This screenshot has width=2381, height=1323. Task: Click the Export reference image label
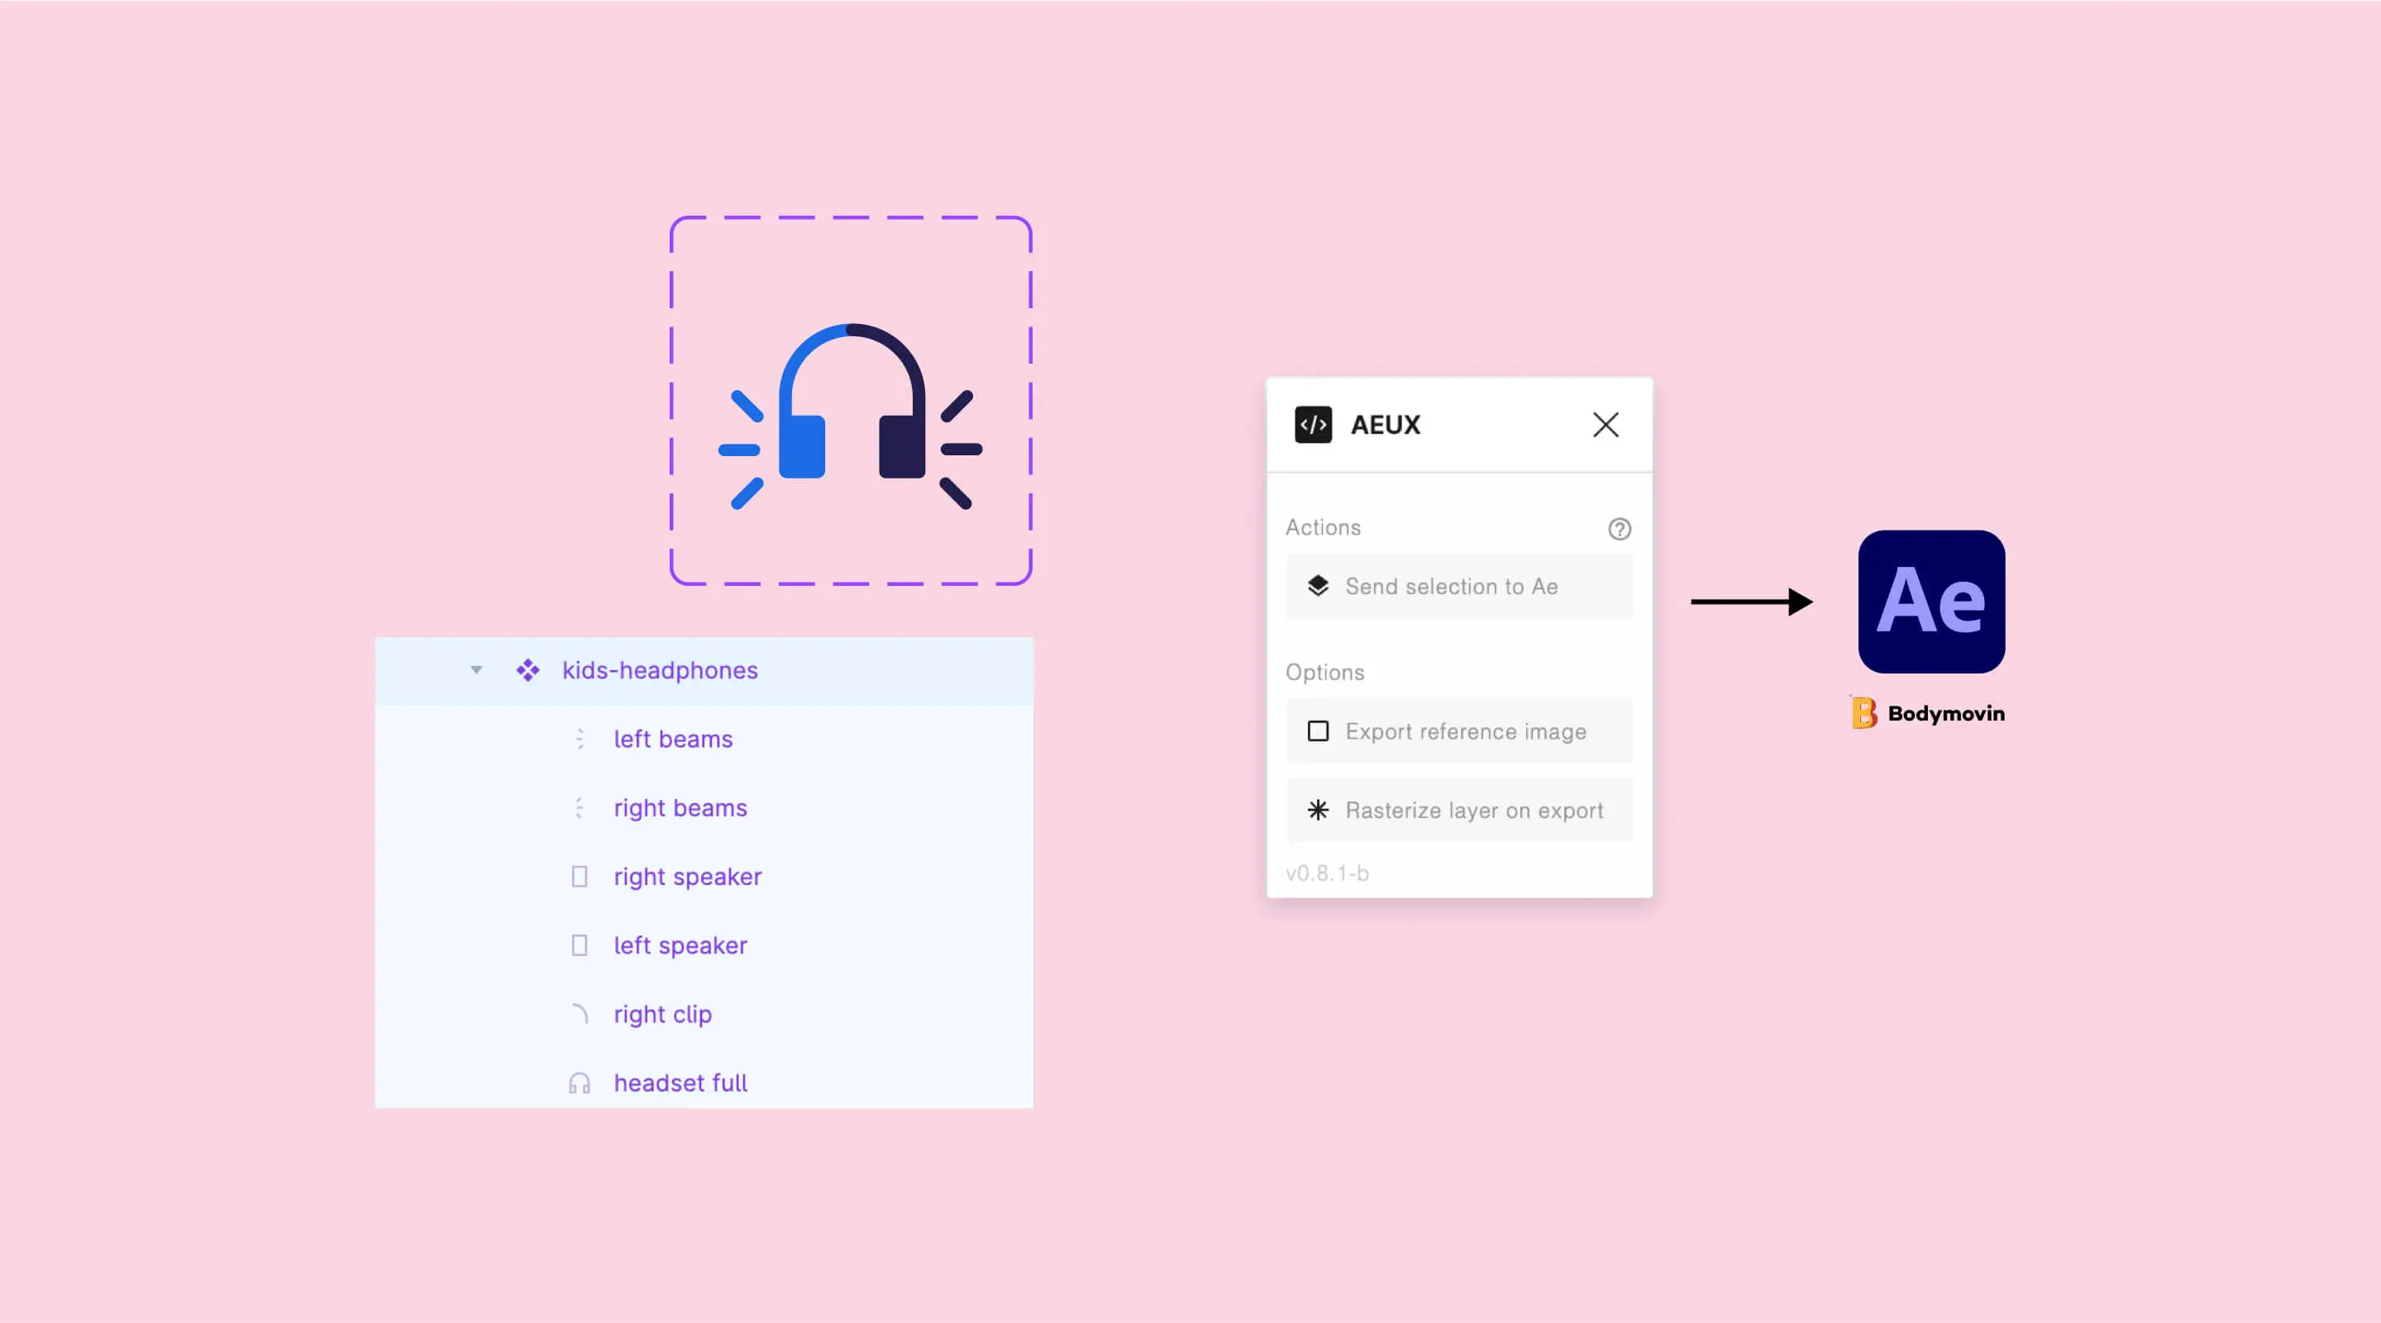pos(1466,731)
